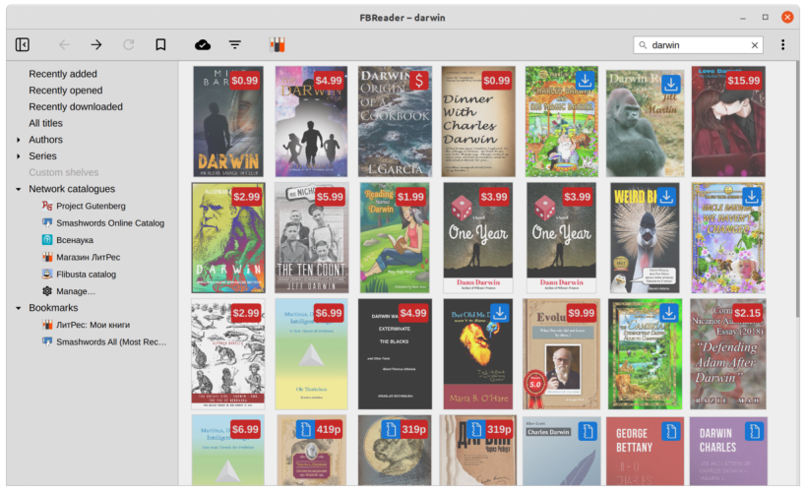806x492 pixels.
Task: Clear the darwin search text
Action: 755,45
